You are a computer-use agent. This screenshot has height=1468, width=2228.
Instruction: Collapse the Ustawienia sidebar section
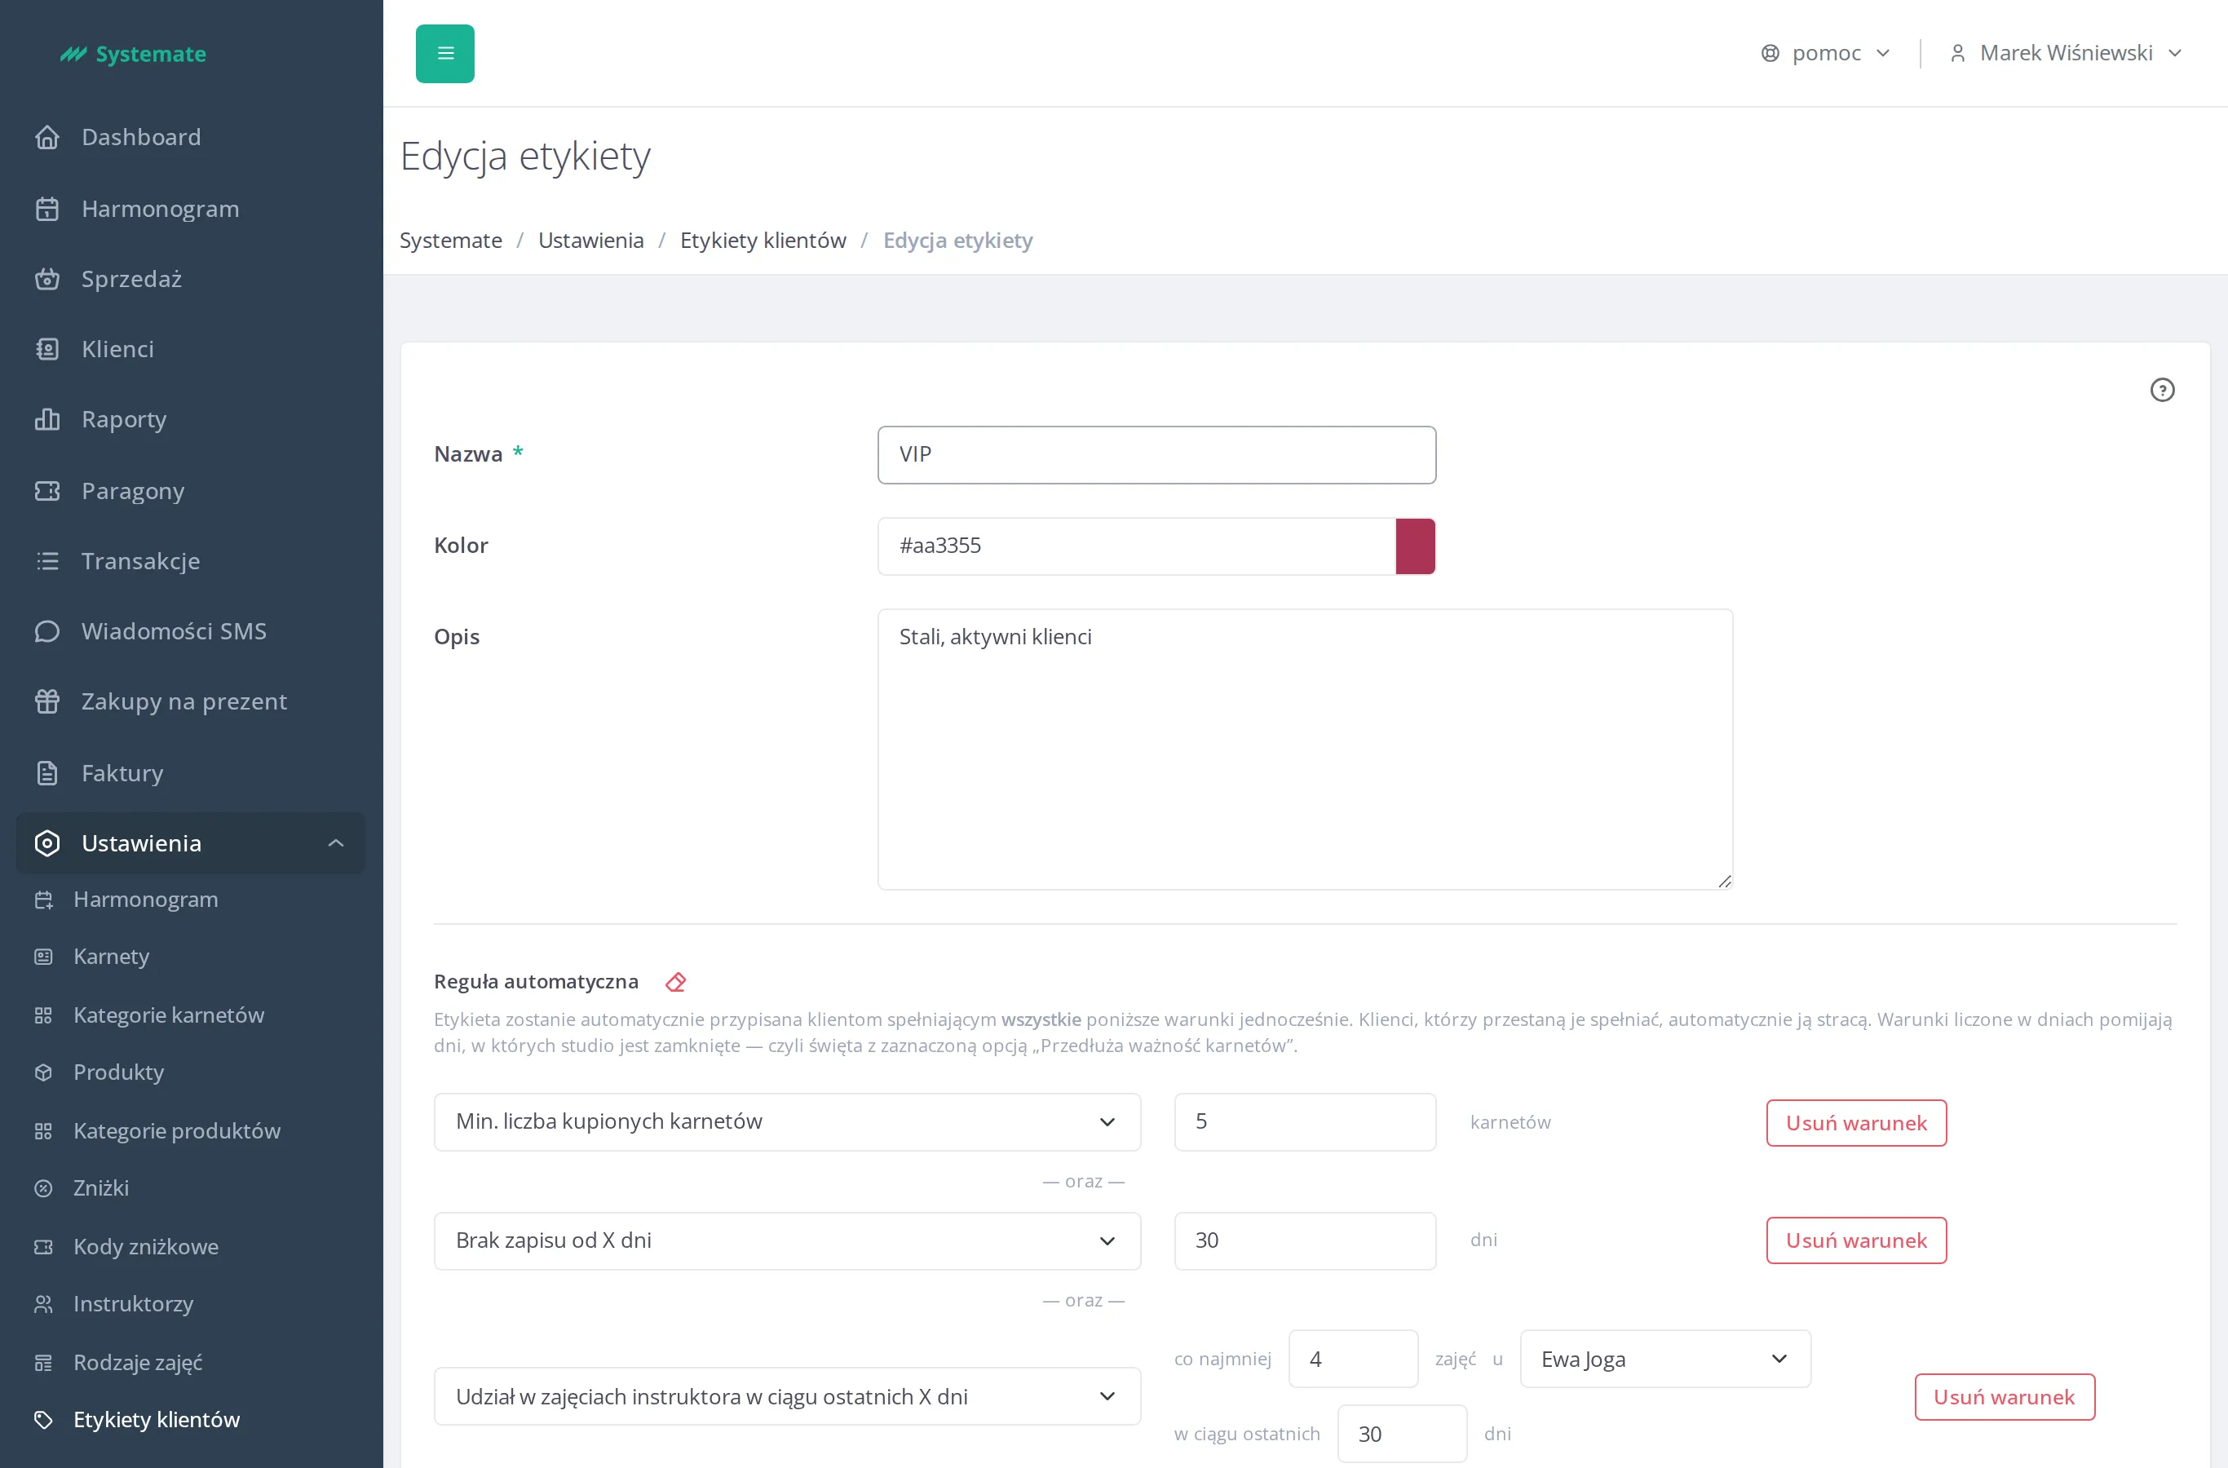click(x=191, y=843)
